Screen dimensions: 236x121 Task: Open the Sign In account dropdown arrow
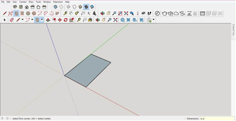point(153,20)
